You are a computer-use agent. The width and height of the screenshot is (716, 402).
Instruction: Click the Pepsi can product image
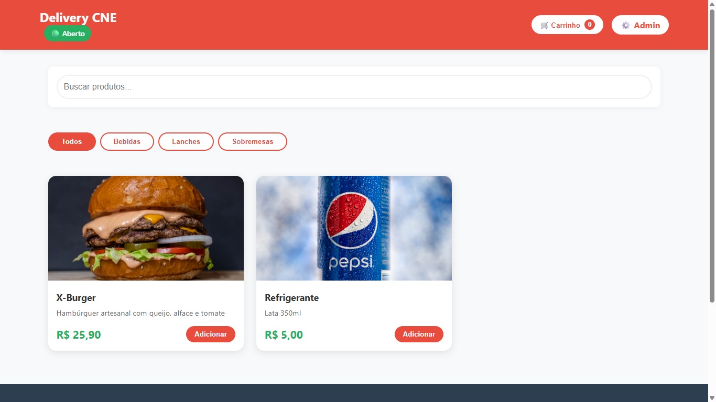[354, 228]
